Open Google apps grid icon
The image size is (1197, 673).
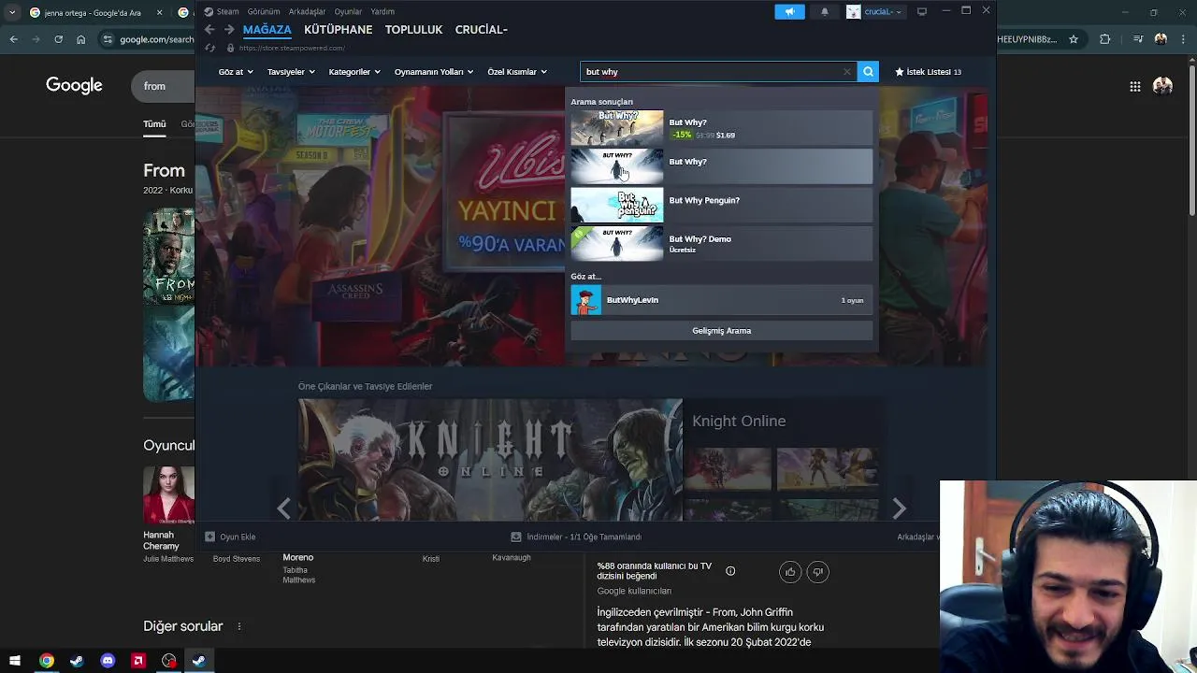pos(1134,86)
